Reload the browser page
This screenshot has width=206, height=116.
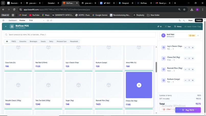[14, 9]
